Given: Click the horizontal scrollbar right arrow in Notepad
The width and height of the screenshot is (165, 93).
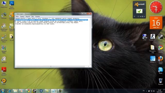Looking at the screenshot, I should tap(89, 66).
